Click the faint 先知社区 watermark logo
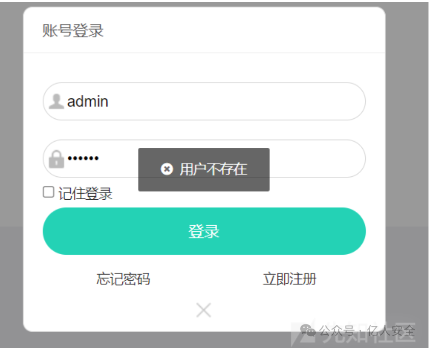429x348 pixels. [353, 333]
